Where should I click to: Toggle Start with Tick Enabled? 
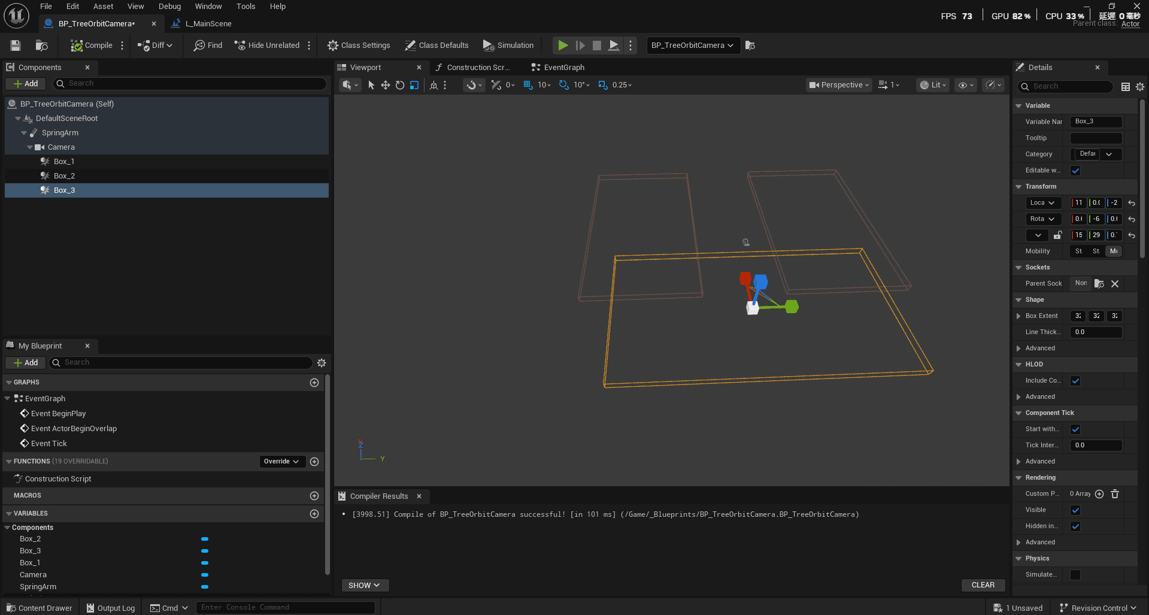[1075, 429]
